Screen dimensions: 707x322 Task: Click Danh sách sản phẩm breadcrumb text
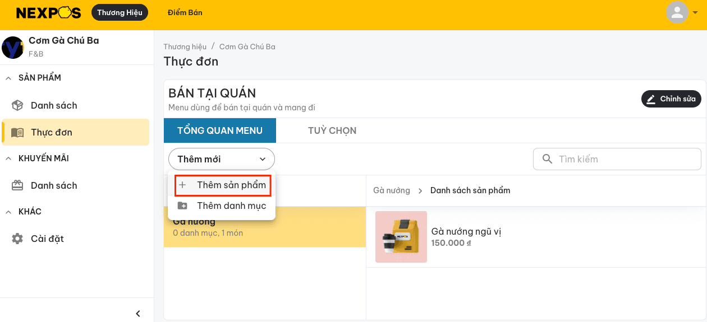(470, 190)
